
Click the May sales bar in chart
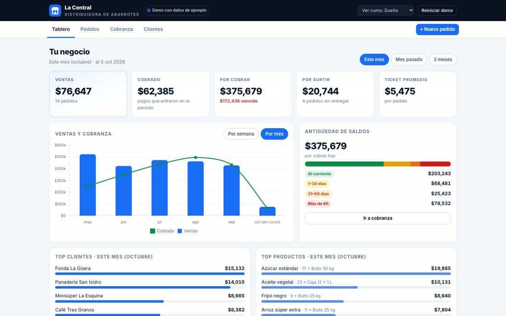88,185
